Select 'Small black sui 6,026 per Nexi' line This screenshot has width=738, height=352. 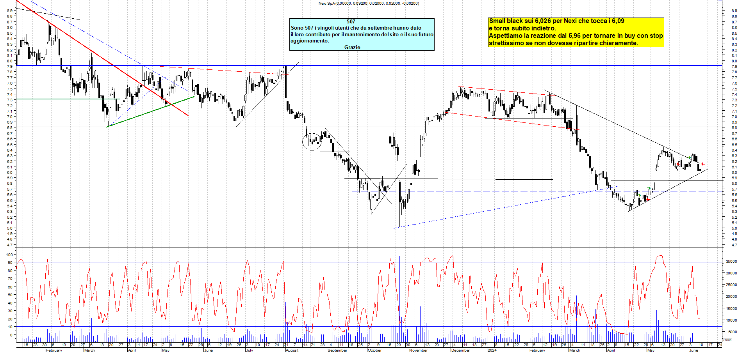coord(556,21)
